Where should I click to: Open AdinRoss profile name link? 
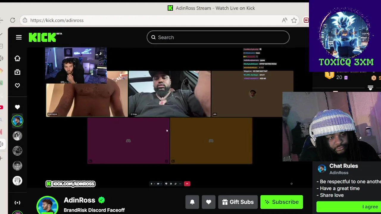click(x=79, y=200)
